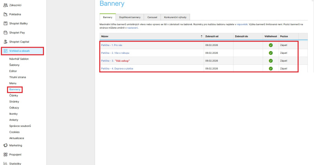
Task: Toggle visibility of Patička - 1. Pro vás
Action: (x=271, y=45)
